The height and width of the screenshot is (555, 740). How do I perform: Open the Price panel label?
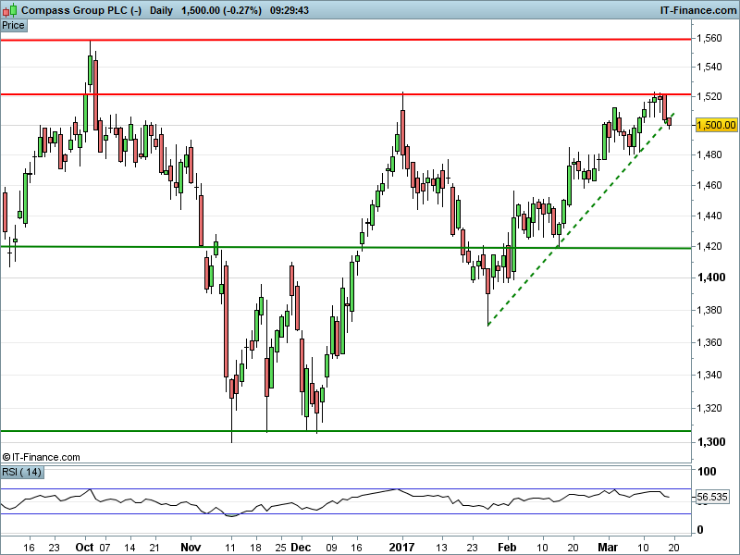coord(14,26)
